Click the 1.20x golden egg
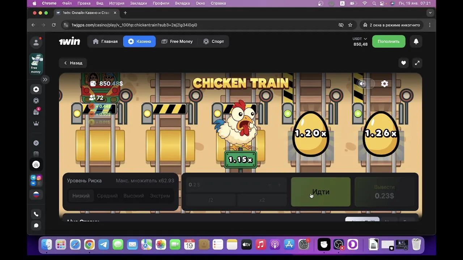The width and height of the screenshot is (463, 260). (310, 133)
